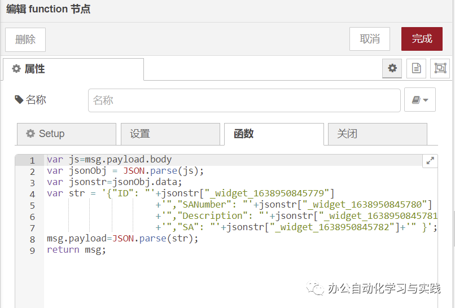Click the code line containing "SA": key

(296, 227)
